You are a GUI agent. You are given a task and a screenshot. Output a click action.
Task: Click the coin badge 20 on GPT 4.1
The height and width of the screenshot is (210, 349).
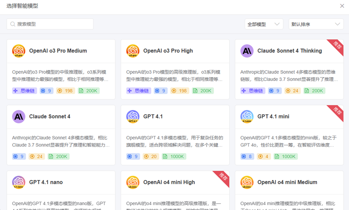click(x=151, y=156)
